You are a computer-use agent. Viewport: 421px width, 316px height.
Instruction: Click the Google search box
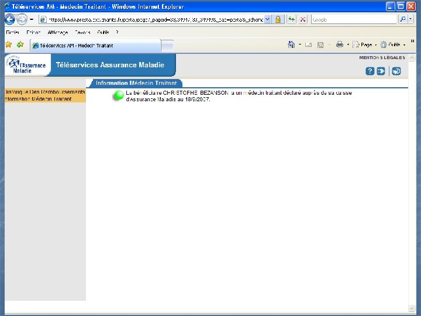coord(354,20)
